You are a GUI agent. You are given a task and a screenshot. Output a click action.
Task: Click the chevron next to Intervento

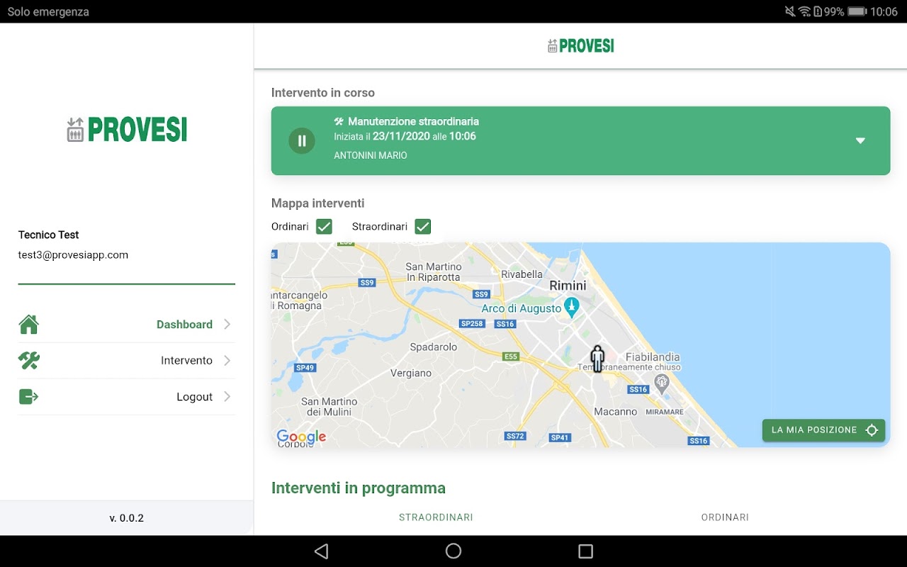[227, 361]
